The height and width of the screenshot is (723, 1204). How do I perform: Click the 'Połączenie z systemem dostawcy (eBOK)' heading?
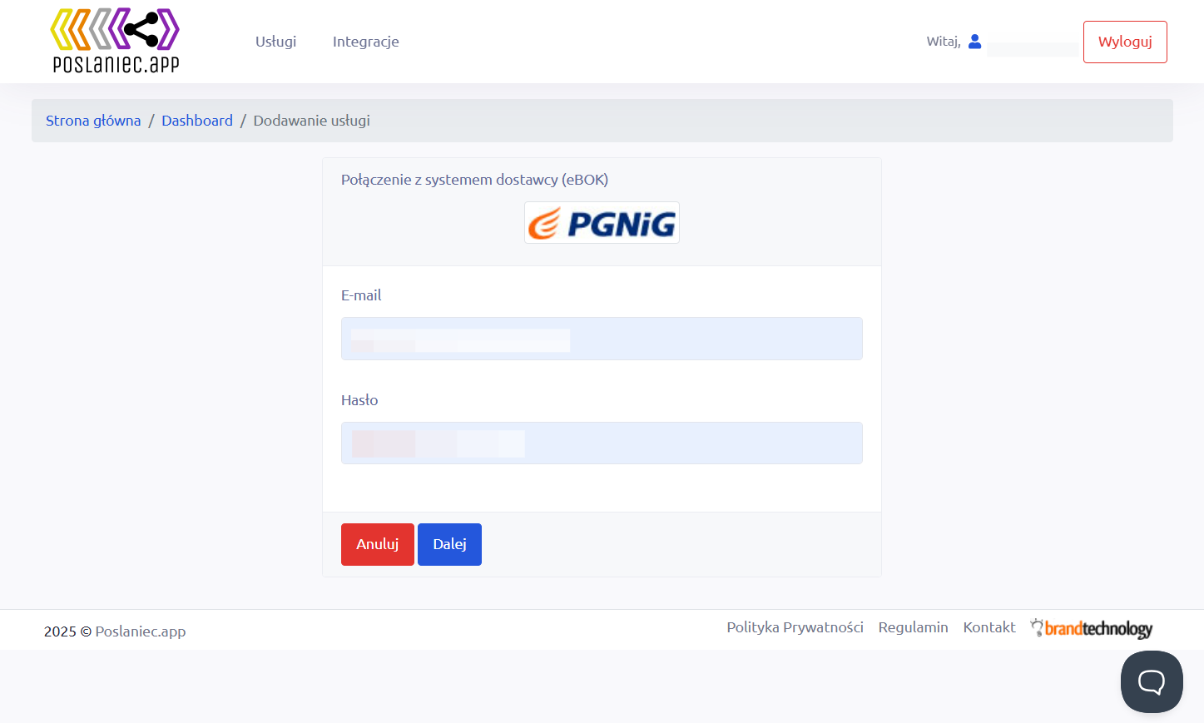coord(474,180)
